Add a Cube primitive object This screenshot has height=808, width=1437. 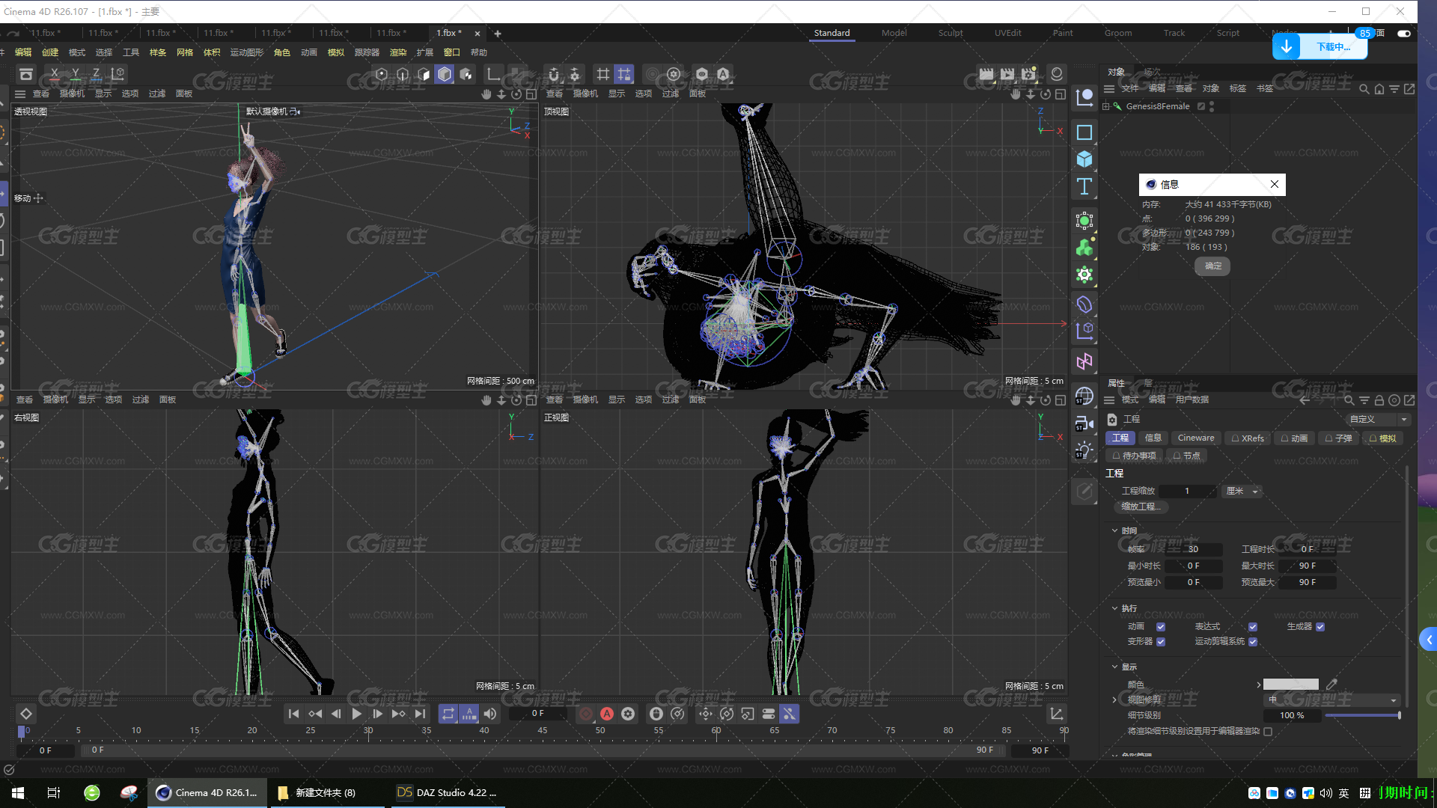[1084, 159]
